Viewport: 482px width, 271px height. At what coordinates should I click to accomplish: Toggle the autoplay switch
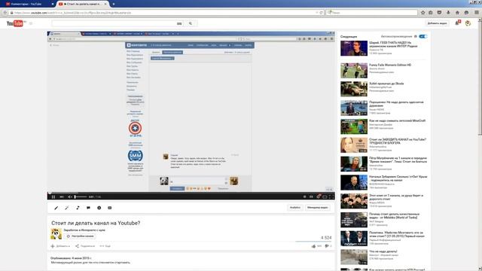pos(423,36)
